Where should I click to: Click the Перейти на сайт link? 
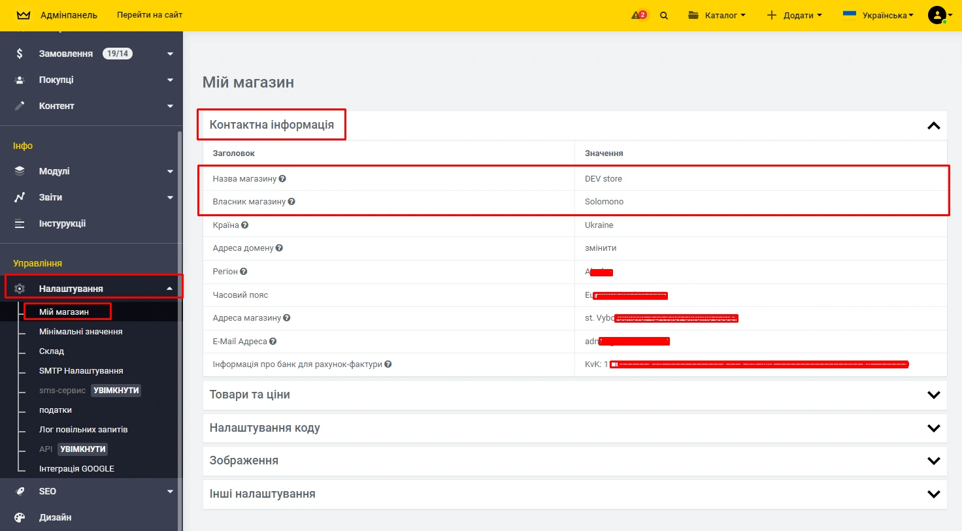click(x=150, y=15)
